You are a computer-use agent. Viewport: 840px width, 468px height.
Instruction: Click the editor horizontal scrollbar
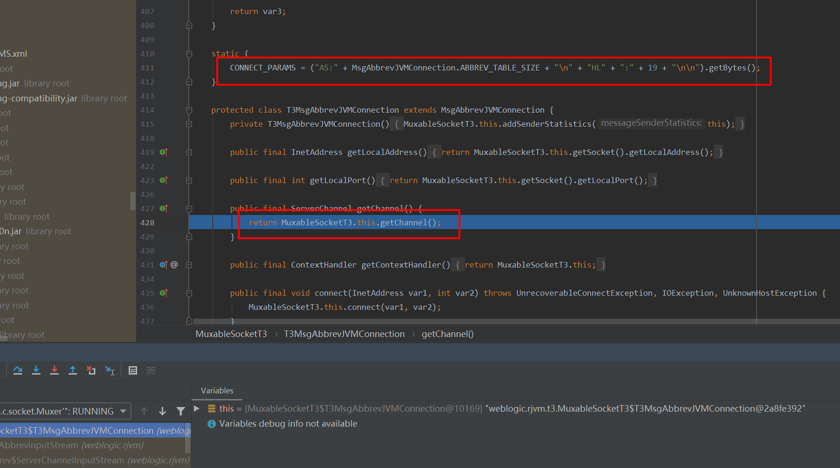(516, 322)
